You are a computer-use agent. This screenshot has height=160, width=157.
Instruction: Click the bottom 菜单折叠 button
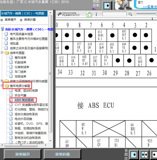pos(62,154)
